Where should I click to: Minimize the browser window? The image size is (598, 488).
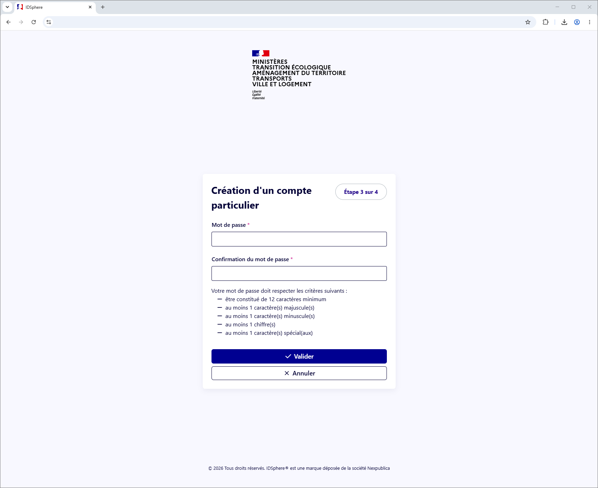point(557,7)
